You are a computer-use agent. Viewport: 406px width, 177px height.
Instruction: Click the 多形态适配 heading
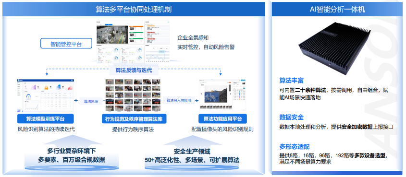tap(295, 147)
